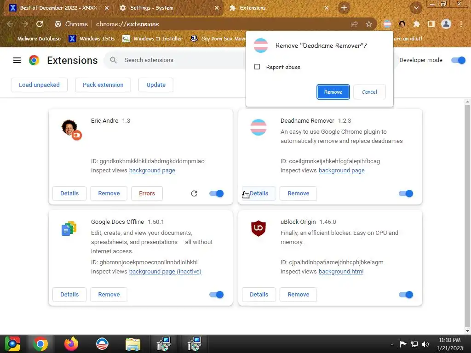Switch to the Settings - System tab

tap(168, 8)
